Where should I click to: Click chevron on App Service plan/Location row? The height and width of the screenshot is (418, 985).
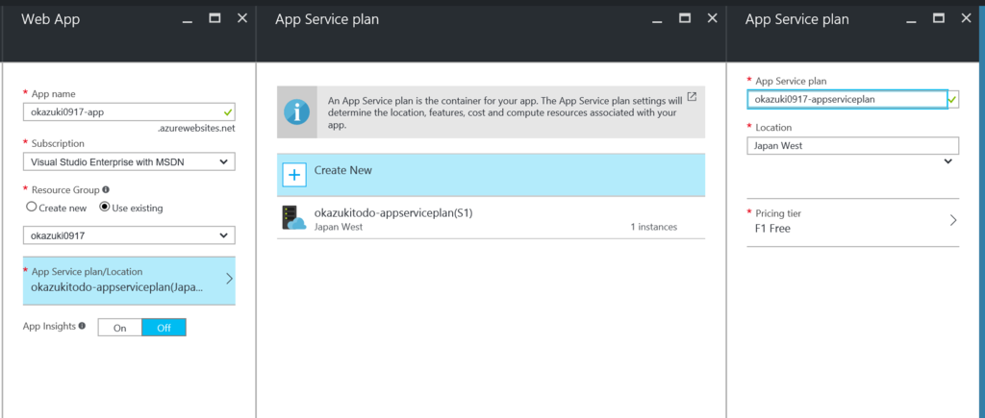point(229,279)
